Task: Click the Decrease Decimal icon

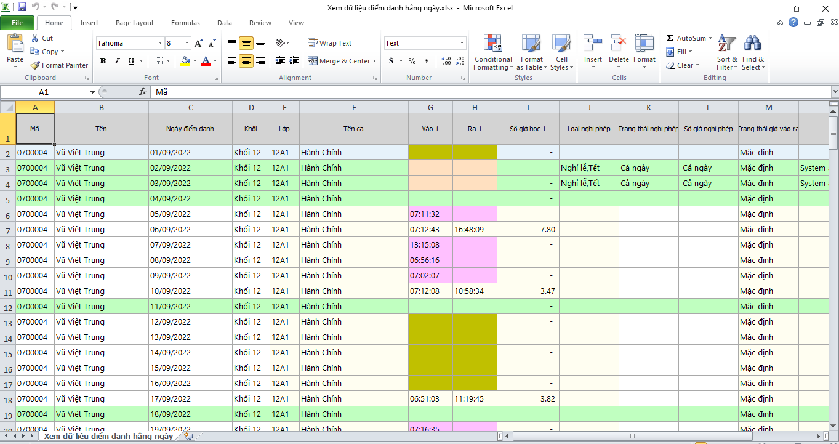Action: click(x=461, y=61)
